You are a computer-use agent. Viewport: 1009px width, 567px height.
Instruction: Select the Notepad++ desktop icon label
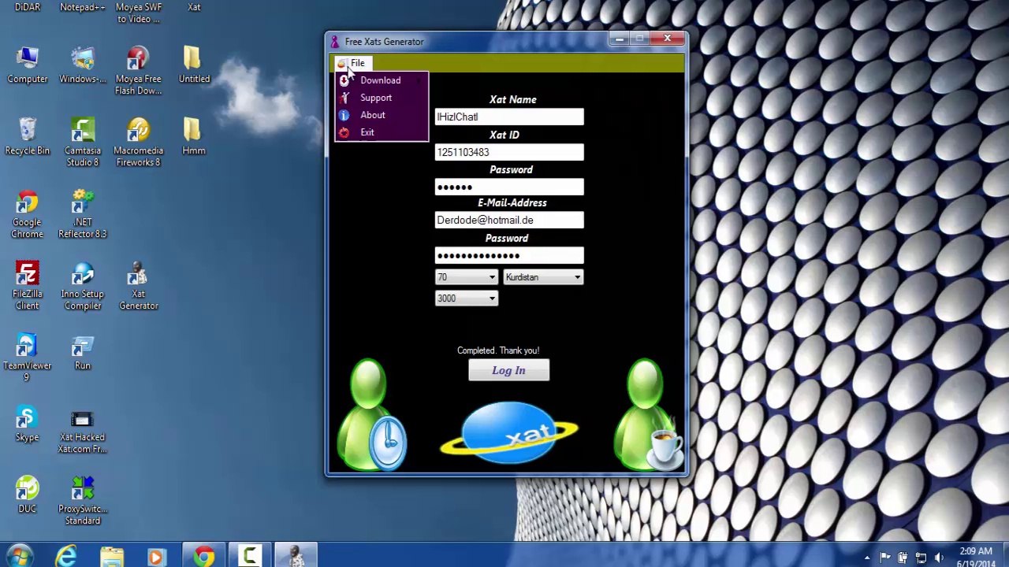[83, 7]
